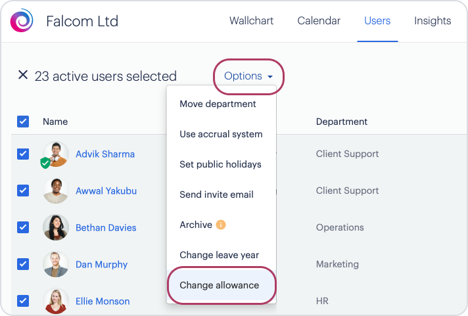Click Advik Sharma's avatar photo
The width and height of the screenshot is (468, 316).
[x=56, y=154]
